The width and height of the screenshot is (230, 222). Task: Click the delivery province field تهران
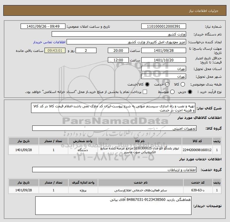pyautogui.click(x=164, y=69)
